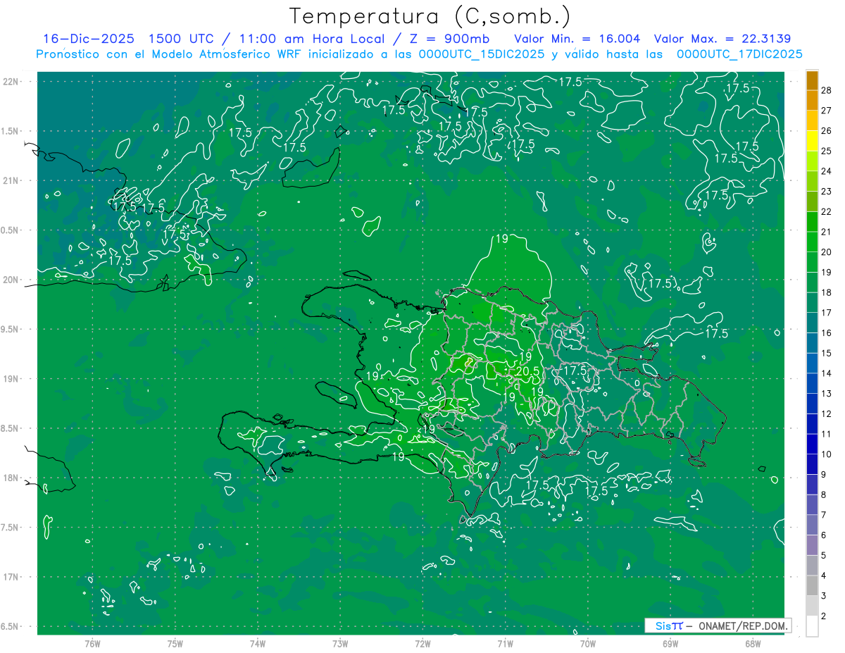Select the date text "16-Dic-2025"
845x653 pixels.
click(88, 39)
